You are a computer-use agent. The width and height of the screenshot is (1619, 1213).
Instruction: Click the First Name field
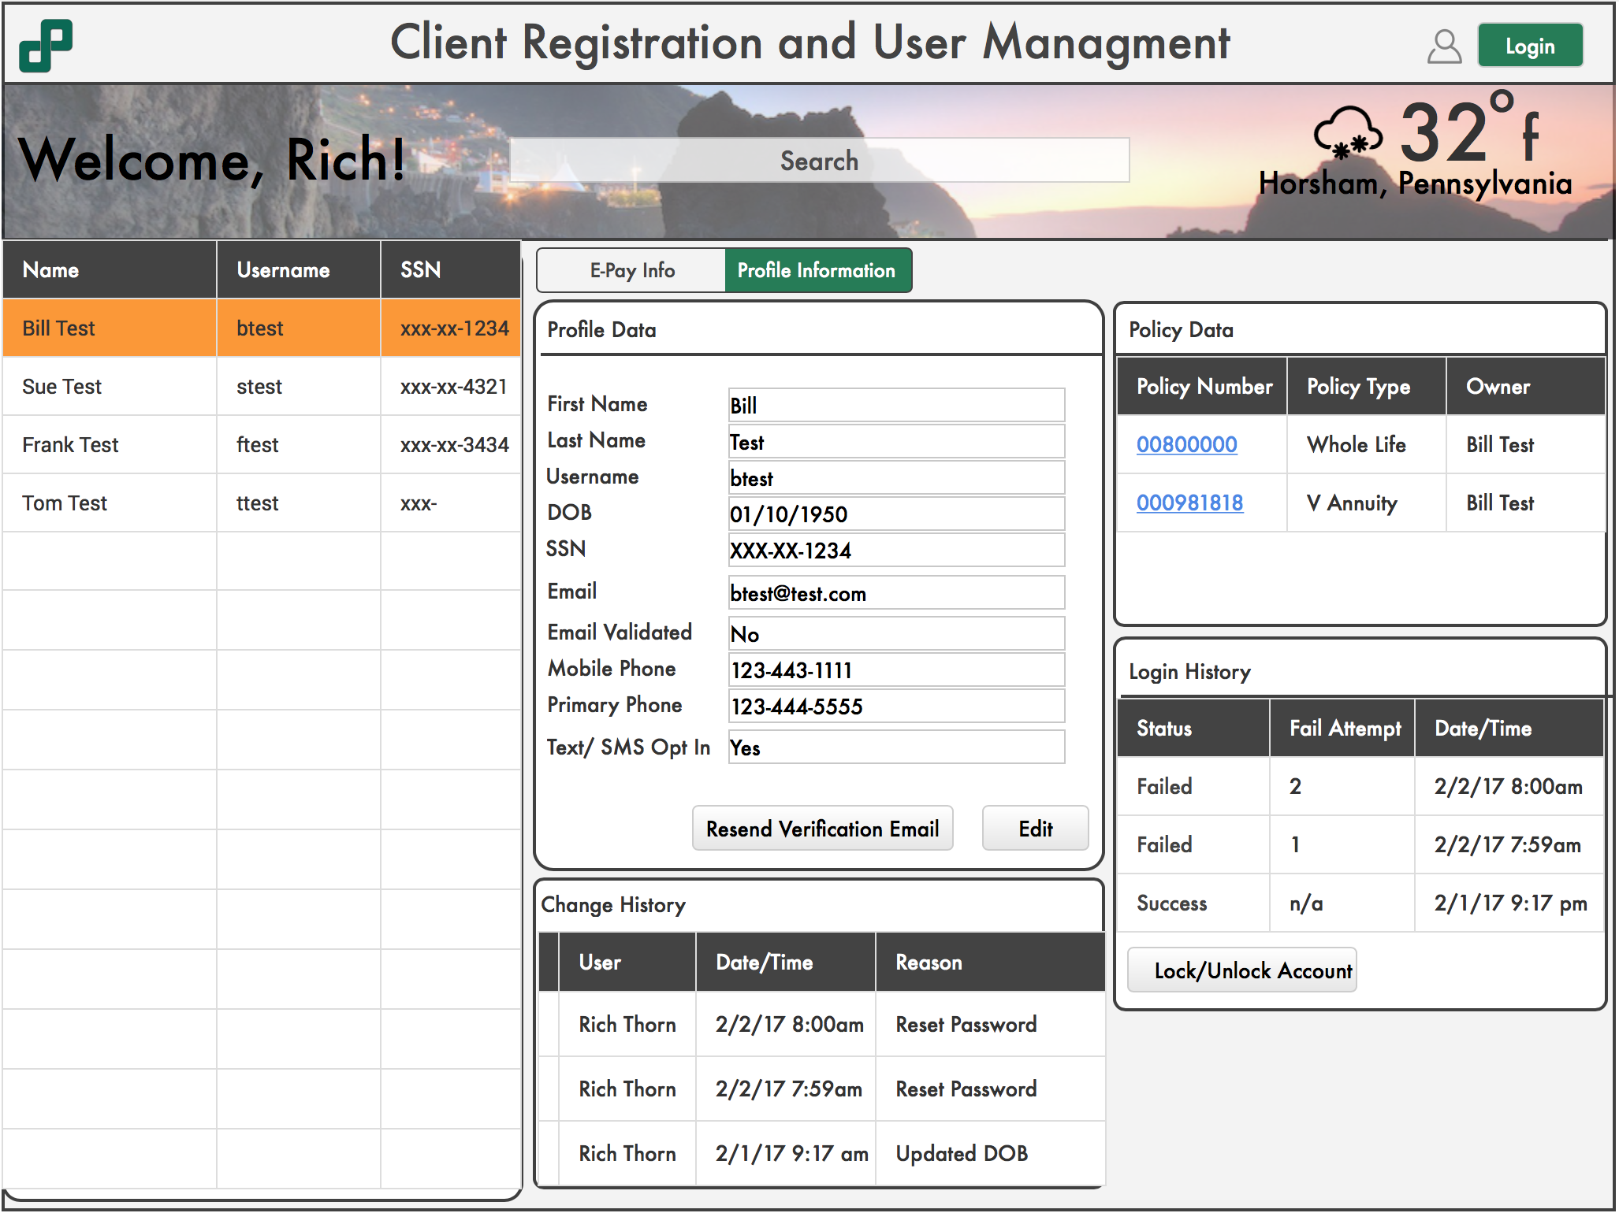[x=895, y=406]
